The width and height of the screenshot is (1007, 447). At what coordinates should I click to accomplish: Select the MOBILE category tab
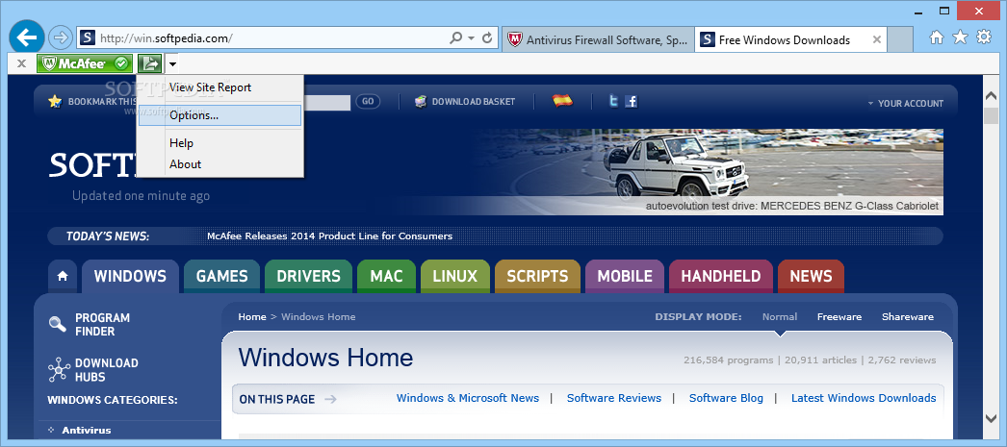click(625, 277)
